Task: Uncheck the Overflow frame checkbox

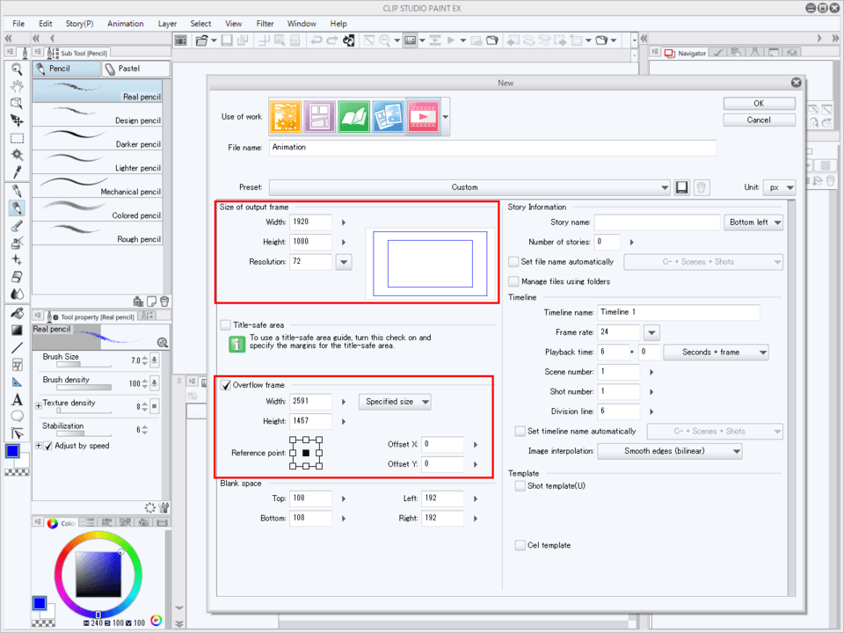Action: click(226, 384)
